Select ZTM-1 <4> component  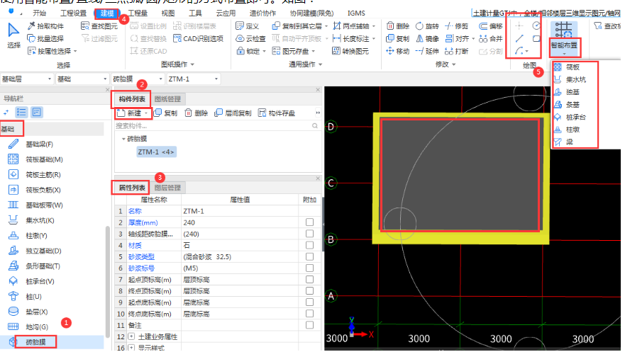point(156,152)
